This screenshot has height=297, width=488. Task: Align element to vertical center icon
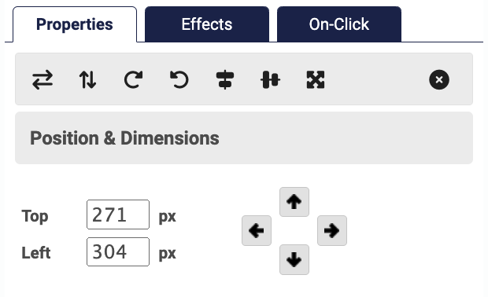[x=270, y=80]
